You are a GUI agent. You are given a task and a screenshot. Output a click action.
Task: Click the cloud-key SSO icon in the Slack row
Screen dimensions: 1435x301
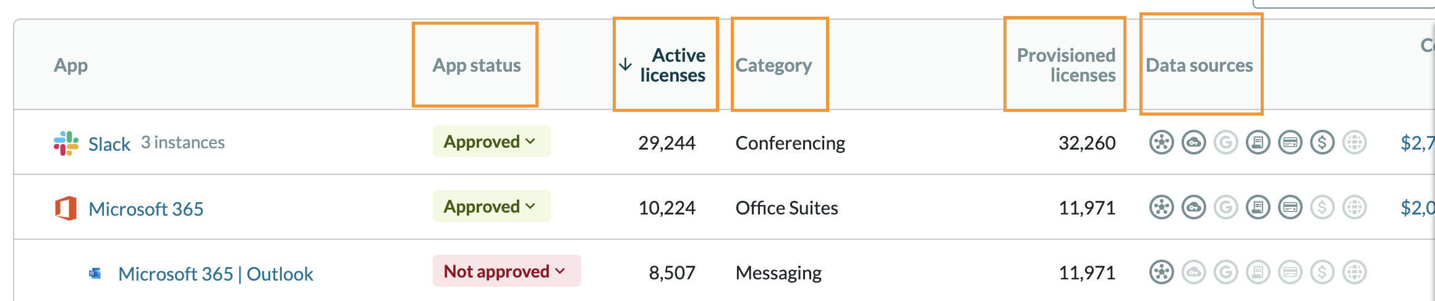pos(1193,143)
